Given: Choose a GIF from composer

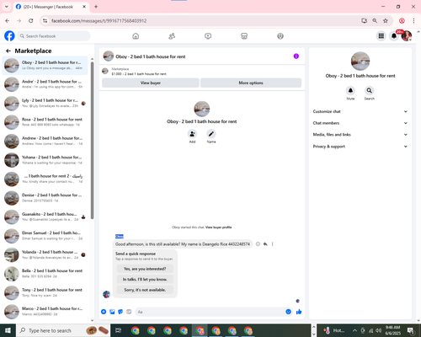Looking at the screenshot, I should tap(129, 312).
